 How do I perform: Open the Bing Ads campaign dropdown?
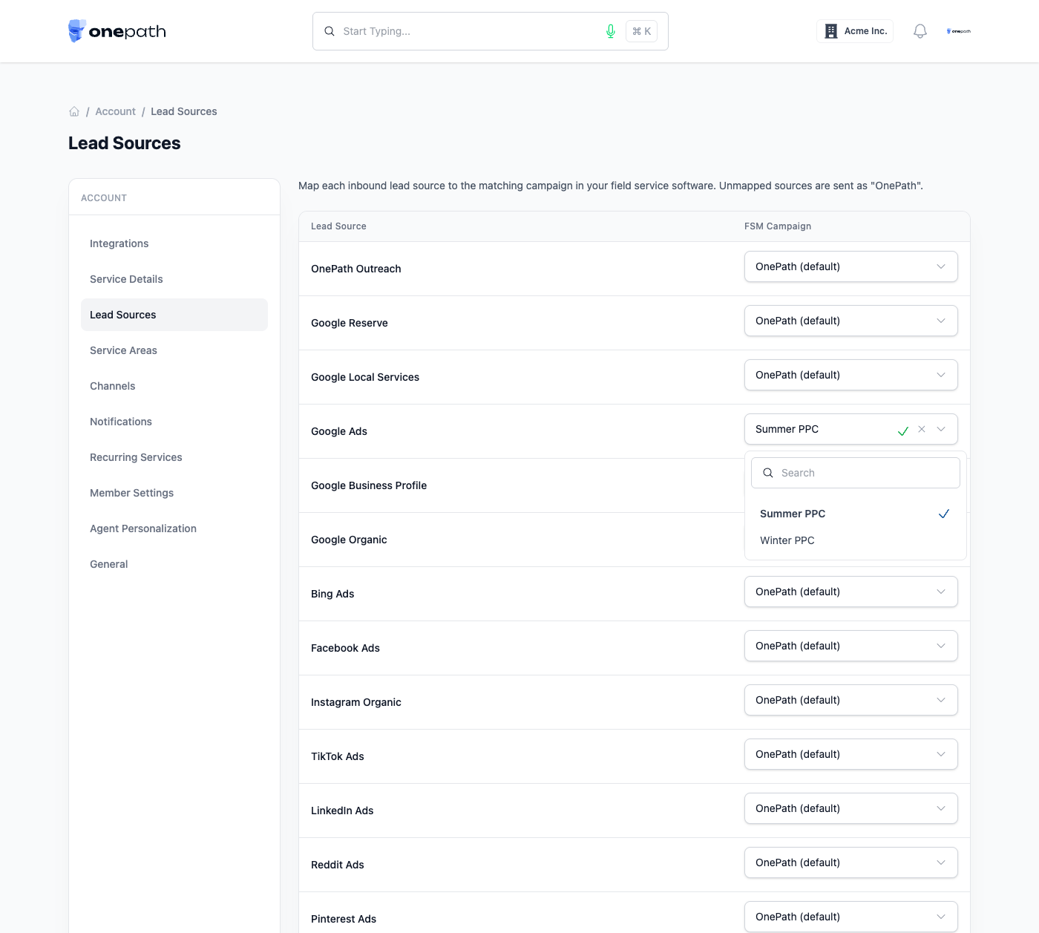pos(851,592)
